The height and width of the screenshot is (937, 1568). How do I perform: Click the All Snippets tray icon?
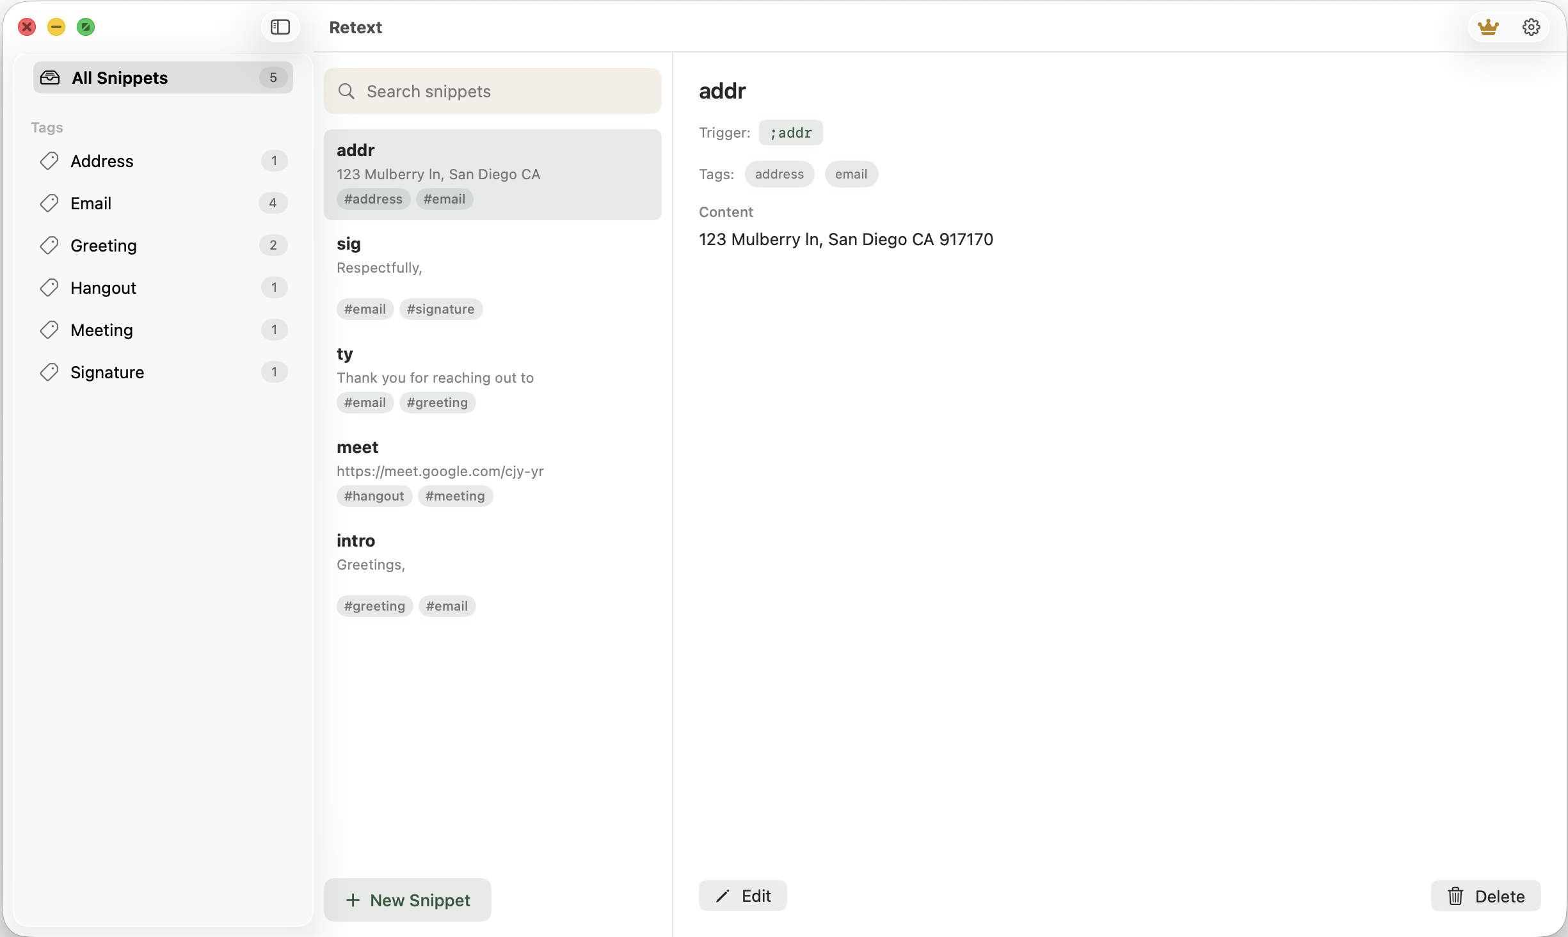click(50, 77)
